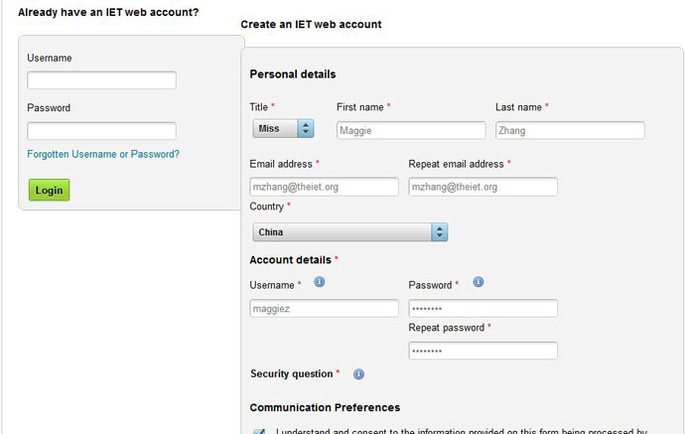The image size is (685, 434).
Task: Click the Repeat password field
Action: [x=483, y=351]
